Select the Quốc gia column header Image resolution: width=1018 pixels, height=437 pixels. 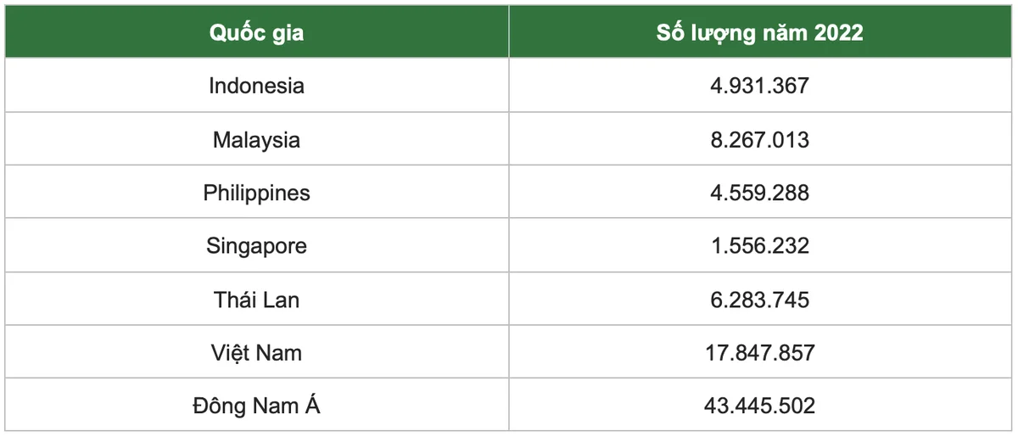[257, 32]
